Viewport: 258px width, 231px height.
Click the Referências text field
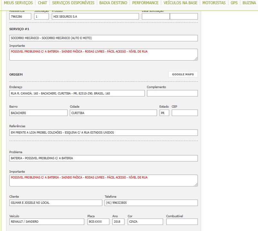pos(103,133)
